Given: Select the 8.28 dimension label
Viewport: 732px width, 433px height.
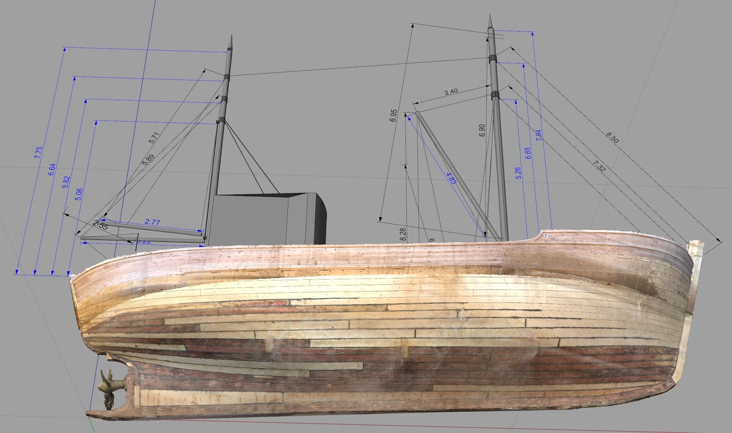Looking at the screenshot, I should (403, 235).
